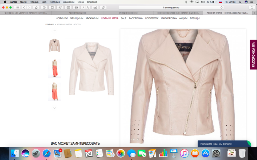The image size is (257, 160).
Task: Toggle the Safari sidebar button
Action: point(52,7)
